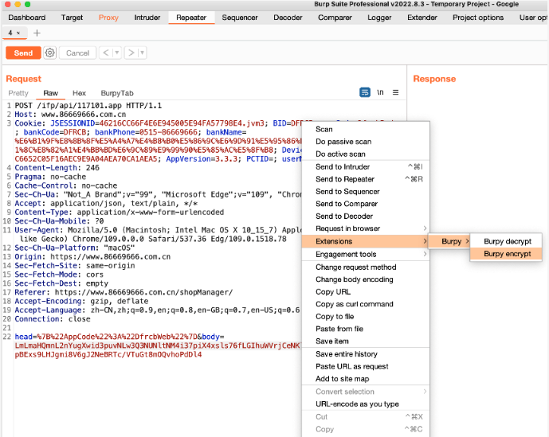The image size is (549, 437).
Task: Select Copy as curl command
Action: coord(366,304)
